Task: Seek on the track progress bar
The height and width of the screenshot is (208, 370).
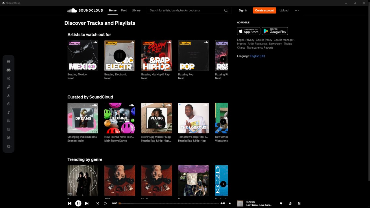Action: click(169, 203)
